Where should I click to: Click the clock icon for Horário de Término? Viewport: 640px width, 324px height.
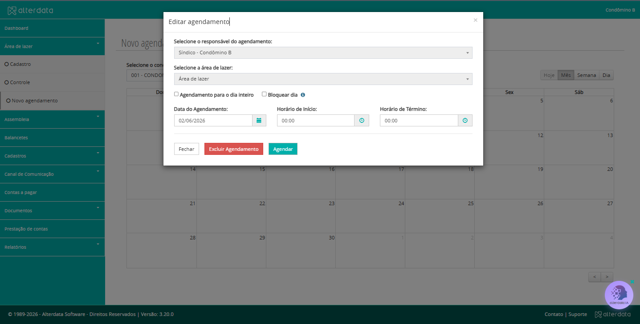tap(465, 121)
